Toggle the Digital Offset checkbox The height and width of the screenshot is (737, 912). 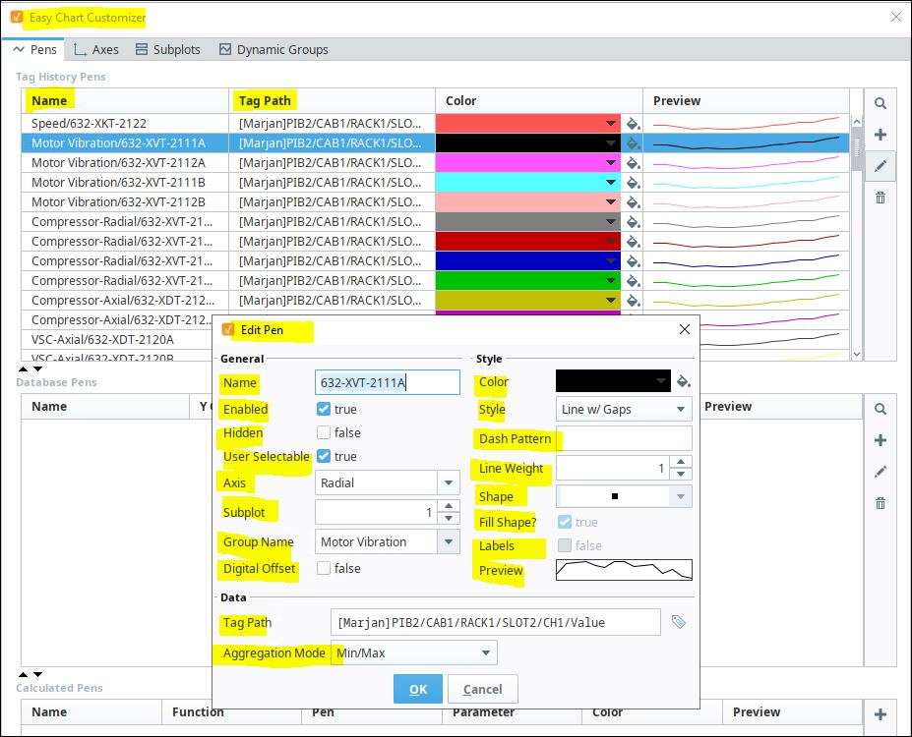(x=324, y=568)
